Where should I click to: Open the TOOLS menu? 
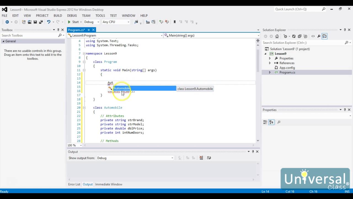pos(100,15)
